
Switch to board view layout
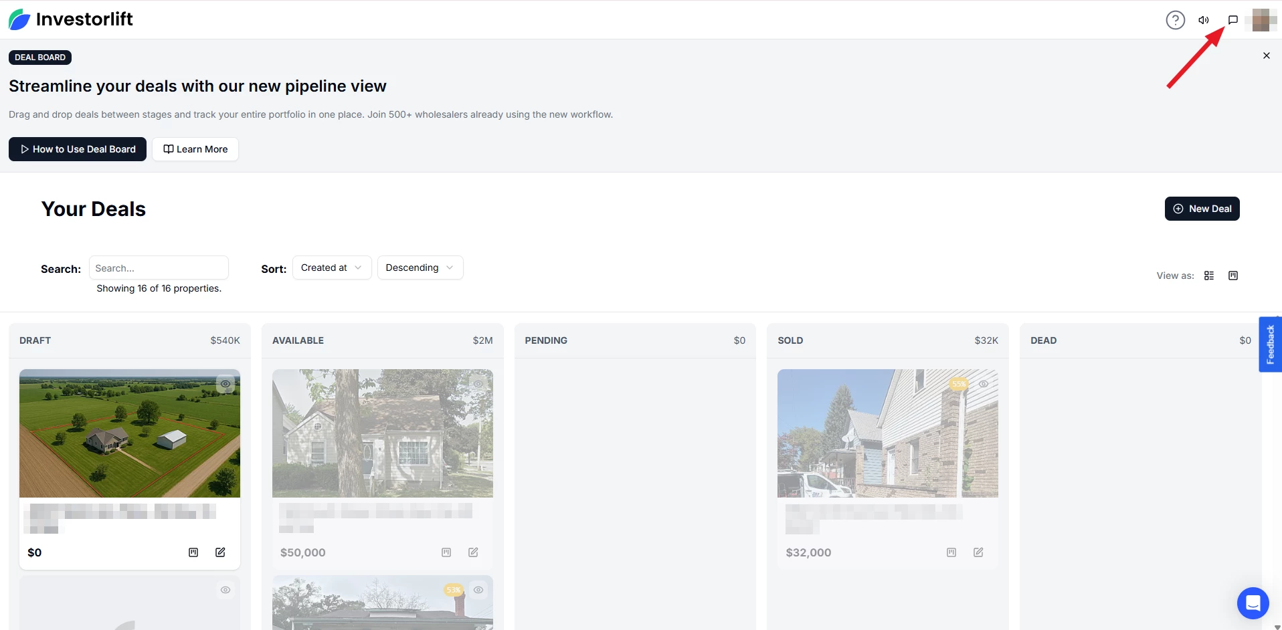click(x=1233, y=276)
